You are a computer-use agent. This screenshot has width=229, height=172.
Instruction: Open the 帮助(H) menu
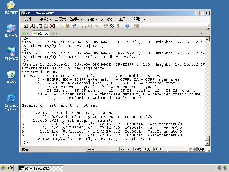[x=139, y=19]
